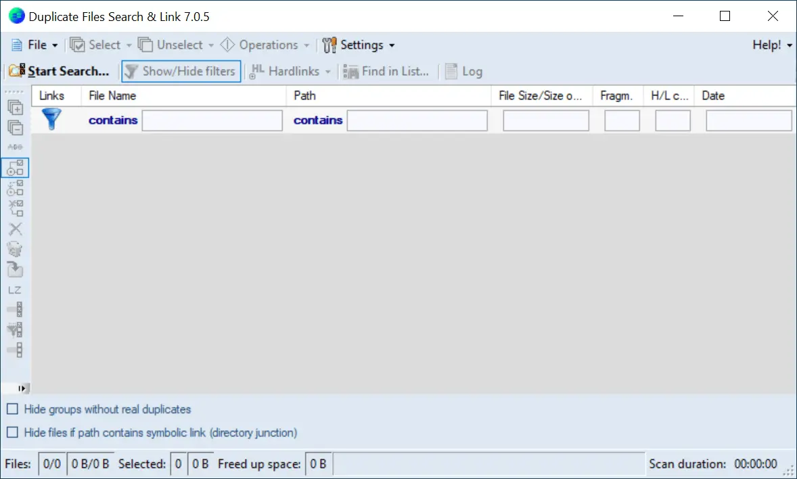Click the funnel list filter icon in sidebar
797x479 pixels.
pyautogui.click(x=16, y=329)
